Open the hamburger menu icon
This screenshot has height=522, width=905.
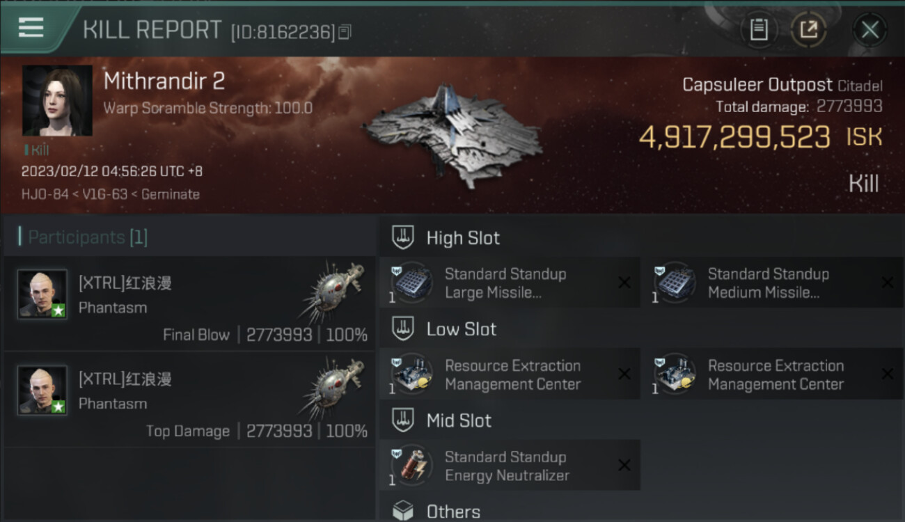pyautogui.click(x=31, y=28)
